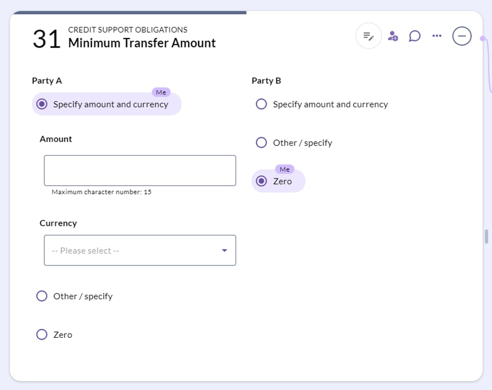492x390 pixels.
Task: Focus the Amount input field
Action: pyautogui.click(x=140, y=170)
